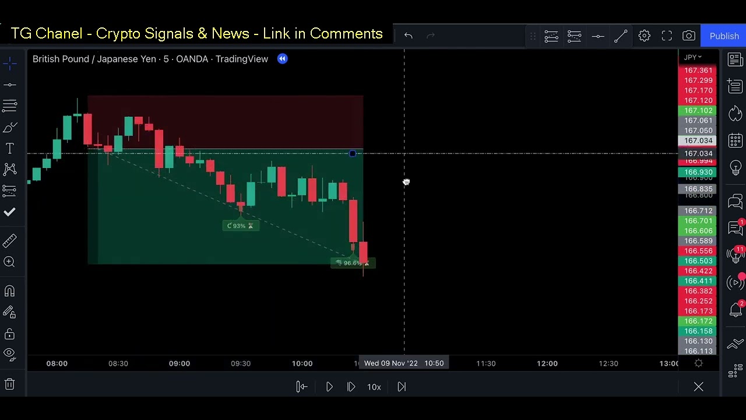
Task: Select Short Position tool in favorites toolbar
Action: [x=574, y=36]
